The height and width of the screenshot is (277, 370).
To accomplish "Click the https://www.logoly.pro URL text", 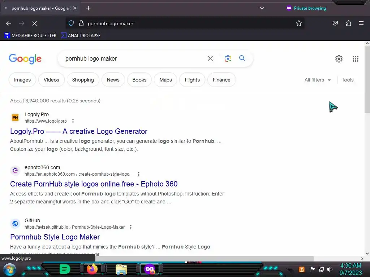I will click(46, 121).
